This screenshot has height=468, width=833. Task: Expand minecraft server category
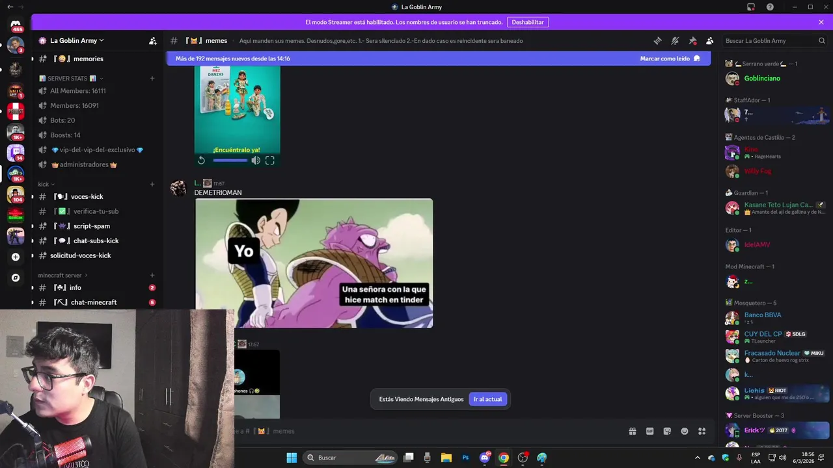(63, 275)
